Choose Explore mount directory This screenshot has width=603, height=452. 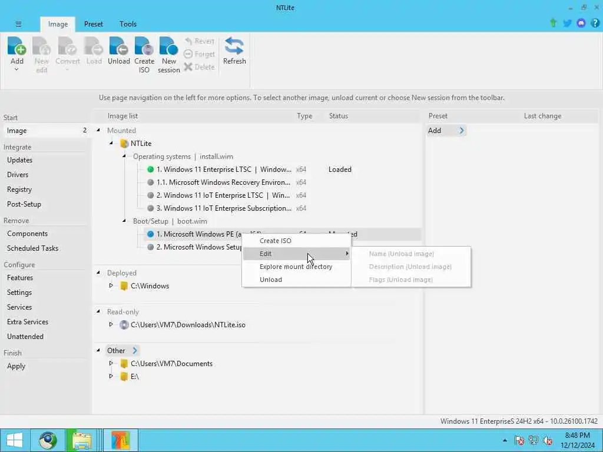click(x=297, y=267)
